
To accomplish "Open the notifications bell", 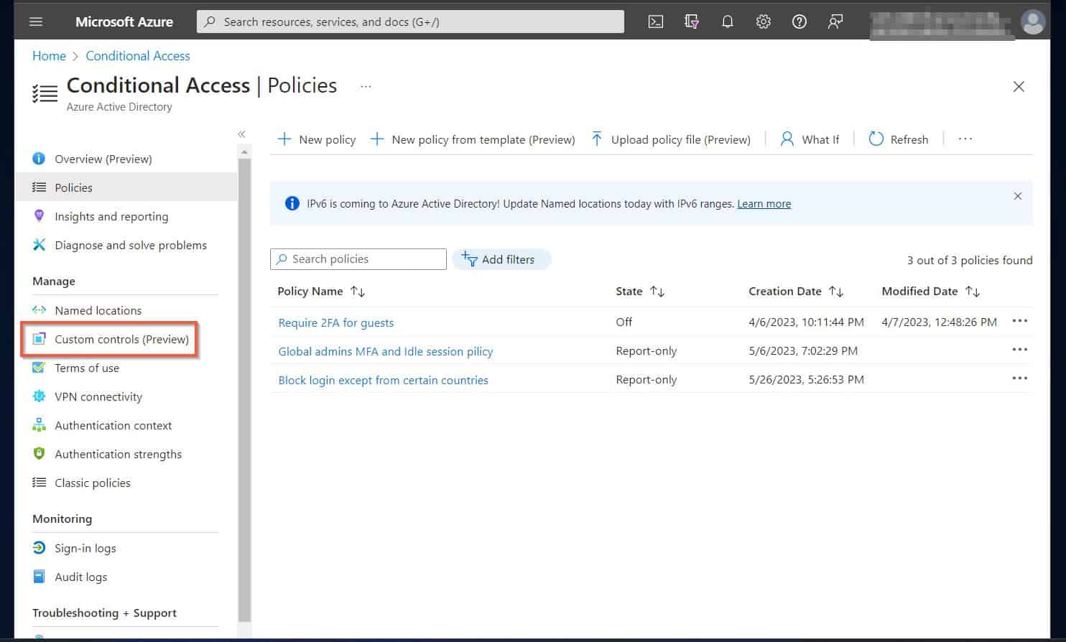I will 727,22.
